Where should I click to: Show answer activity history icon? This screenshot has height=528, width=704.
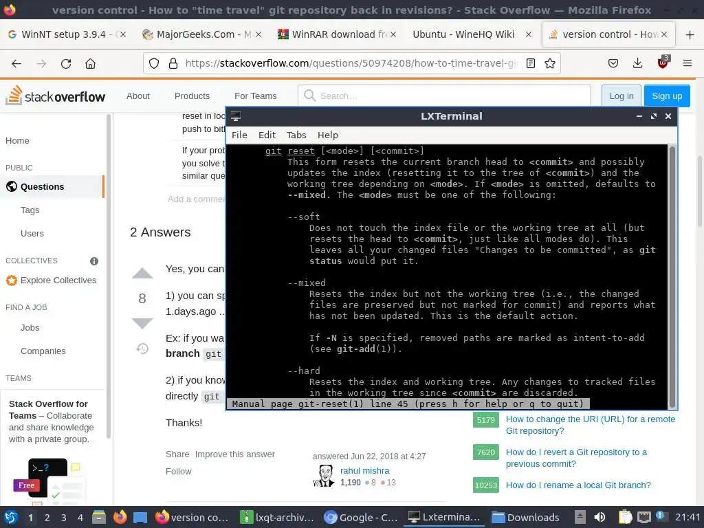[x=142, y=349]
